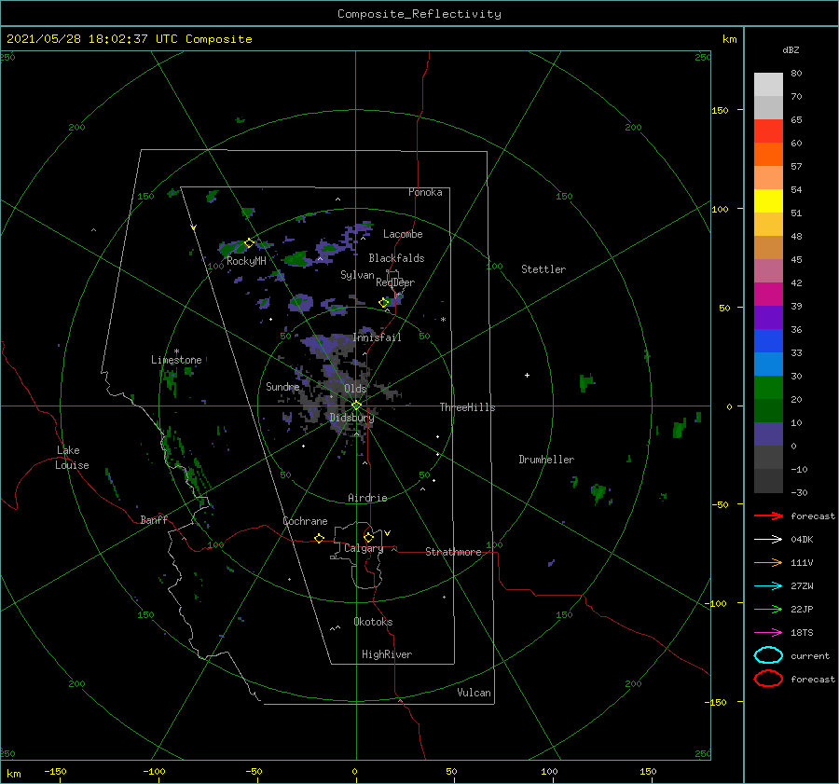Click the Sundre town label
Screen dimensions: 839x784
click(x=282, y=387)
